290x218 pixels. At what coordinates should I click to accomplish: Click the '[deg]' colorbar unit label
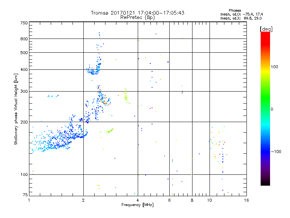[266, 29]
